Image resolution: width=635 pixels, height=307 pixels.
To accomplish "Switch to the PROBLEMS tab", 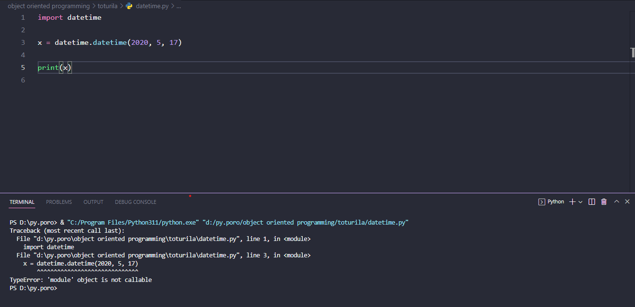I will (x=59, y=202).
